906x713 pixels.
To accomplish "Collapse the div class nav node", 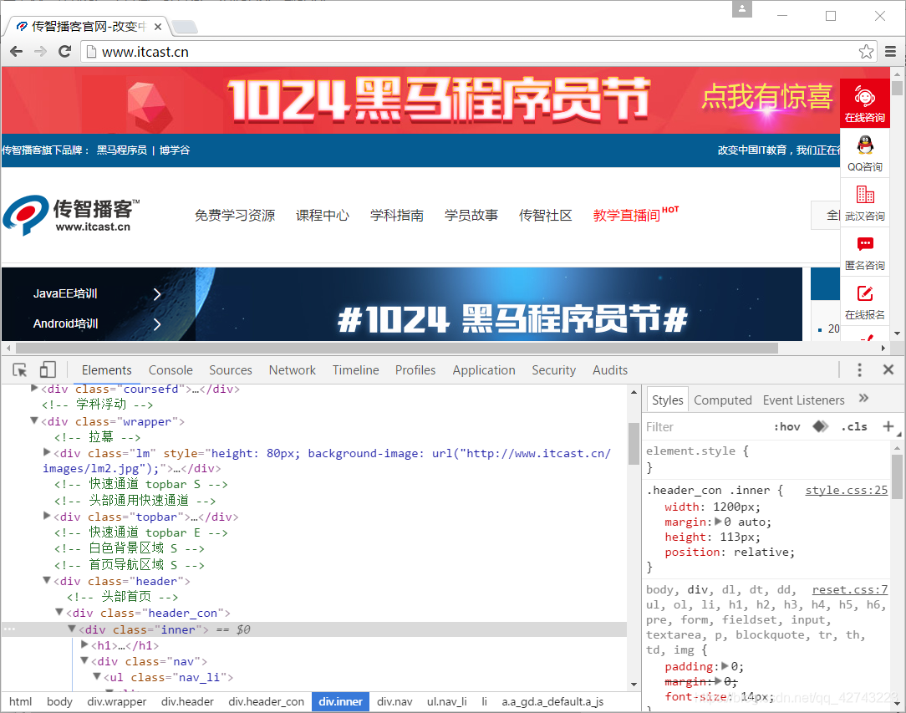I will (85, 660).
